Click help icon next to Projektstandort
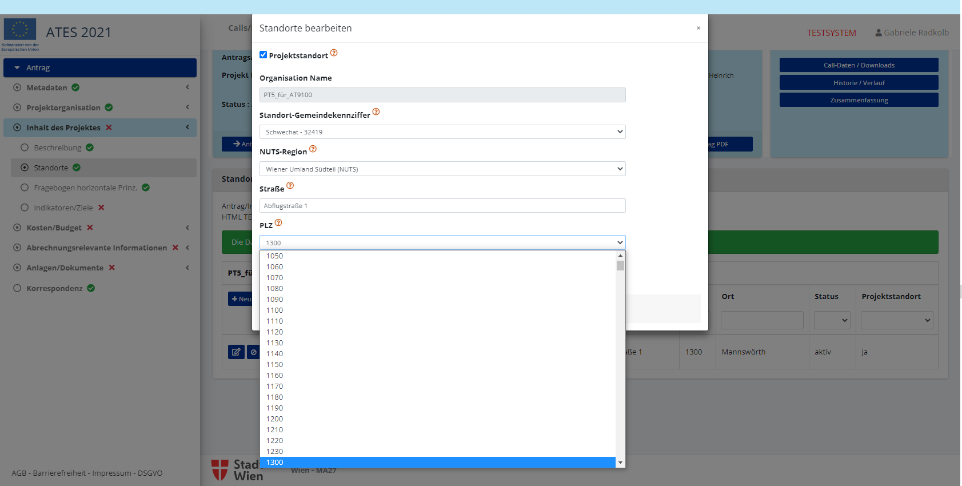Screen dimensions: 962x486 [x=334, y=53]
